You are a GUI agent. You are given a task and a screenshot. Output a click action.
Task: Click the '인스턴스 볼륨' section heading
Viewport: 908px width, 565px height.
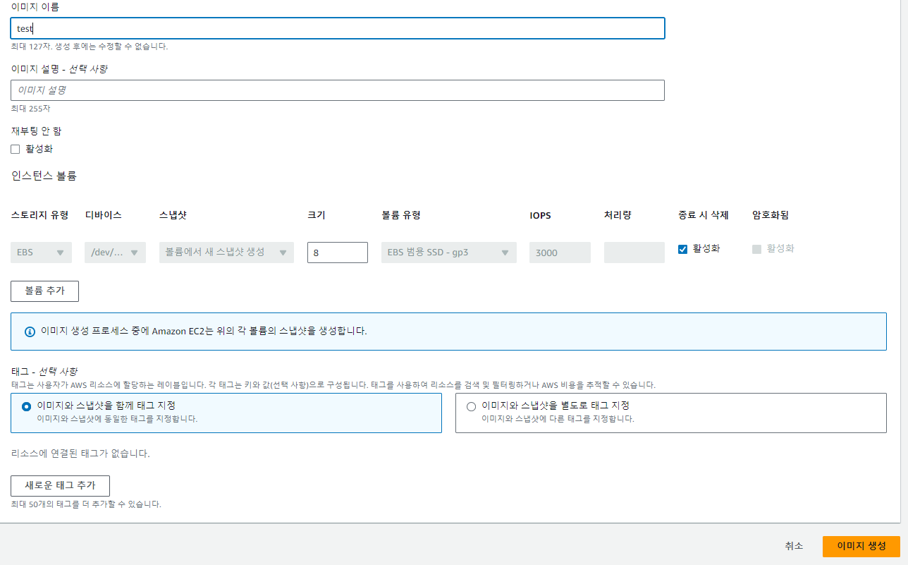point(44,176)
